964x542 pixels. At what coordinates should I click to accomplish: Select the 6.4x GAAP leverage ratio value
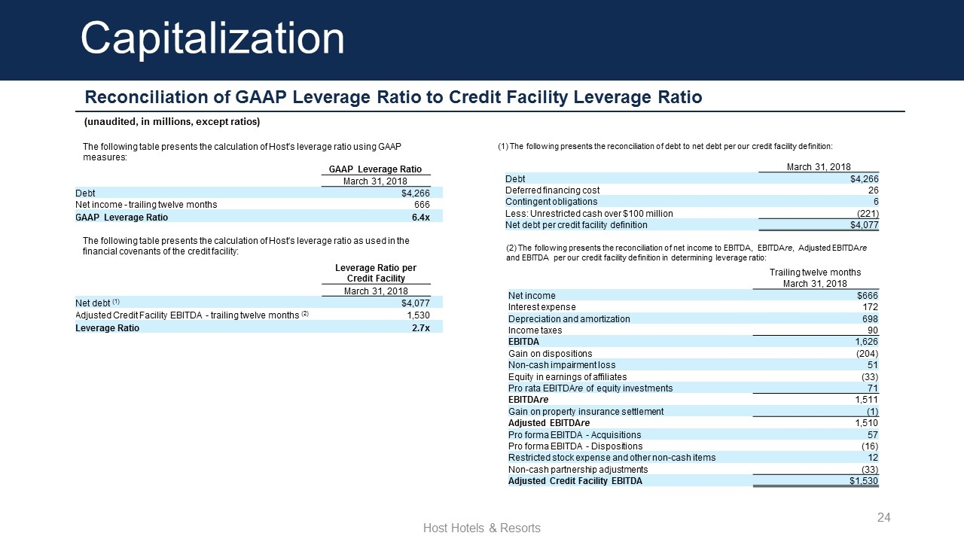point(419,217)
